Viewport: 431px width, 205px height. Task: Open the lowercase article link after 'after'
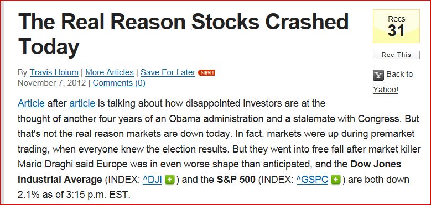tap(82, 103)
